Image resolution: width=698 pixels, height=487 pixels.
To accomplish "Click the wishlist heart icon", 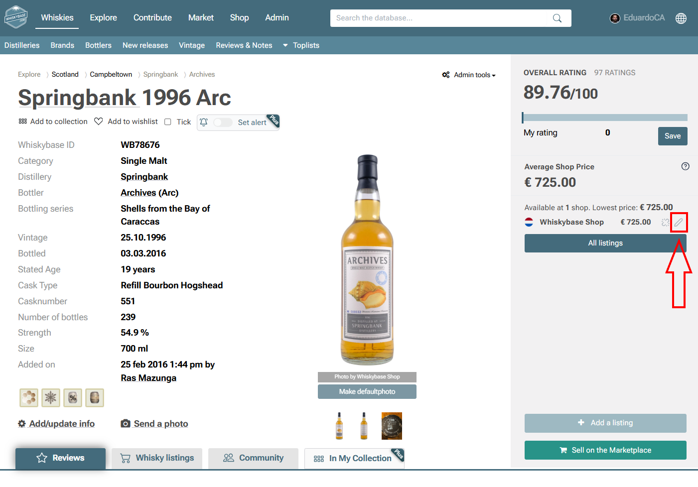I will [99, 122].
